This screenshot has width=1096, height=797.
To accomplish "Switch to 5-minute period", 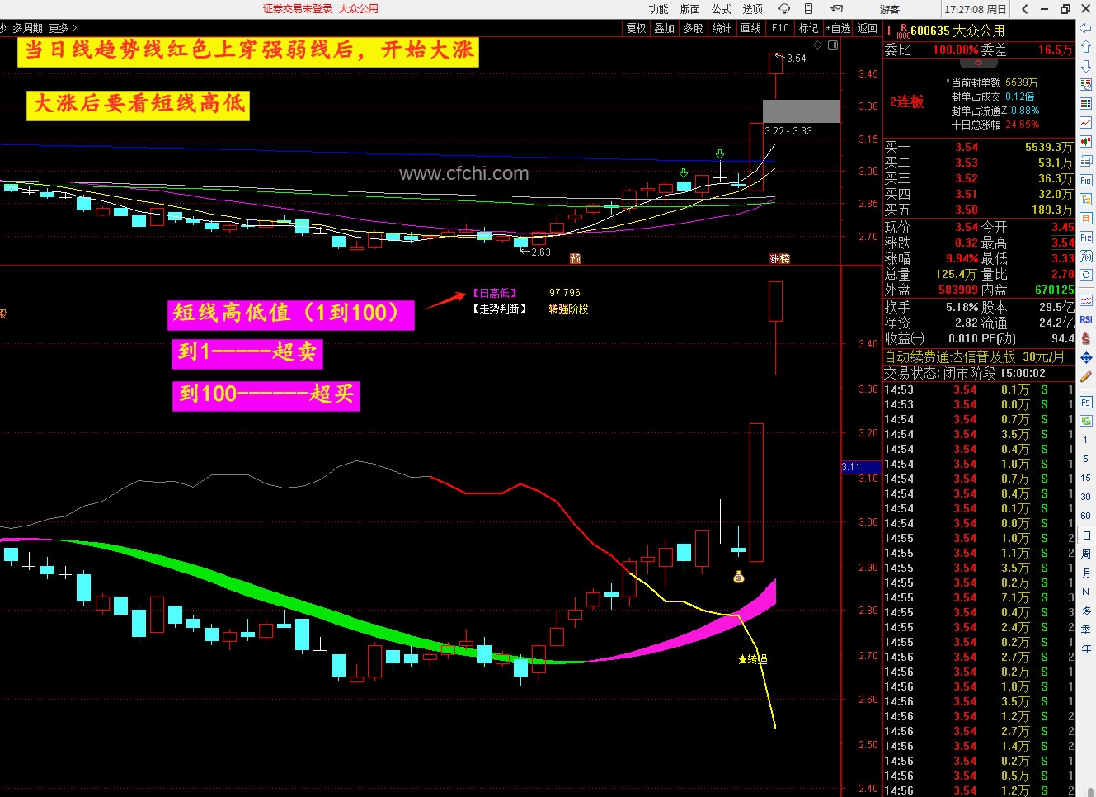I will 1086,459.
